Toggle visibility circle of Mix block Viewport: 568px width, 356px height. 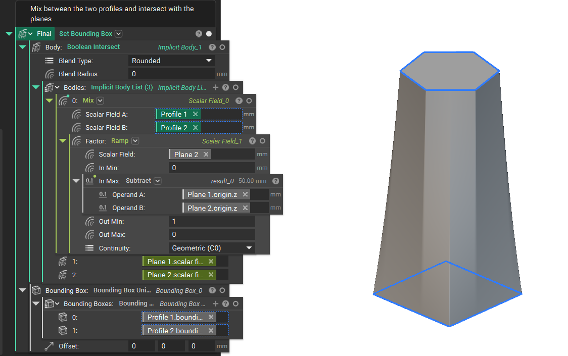tap(249, 100)
